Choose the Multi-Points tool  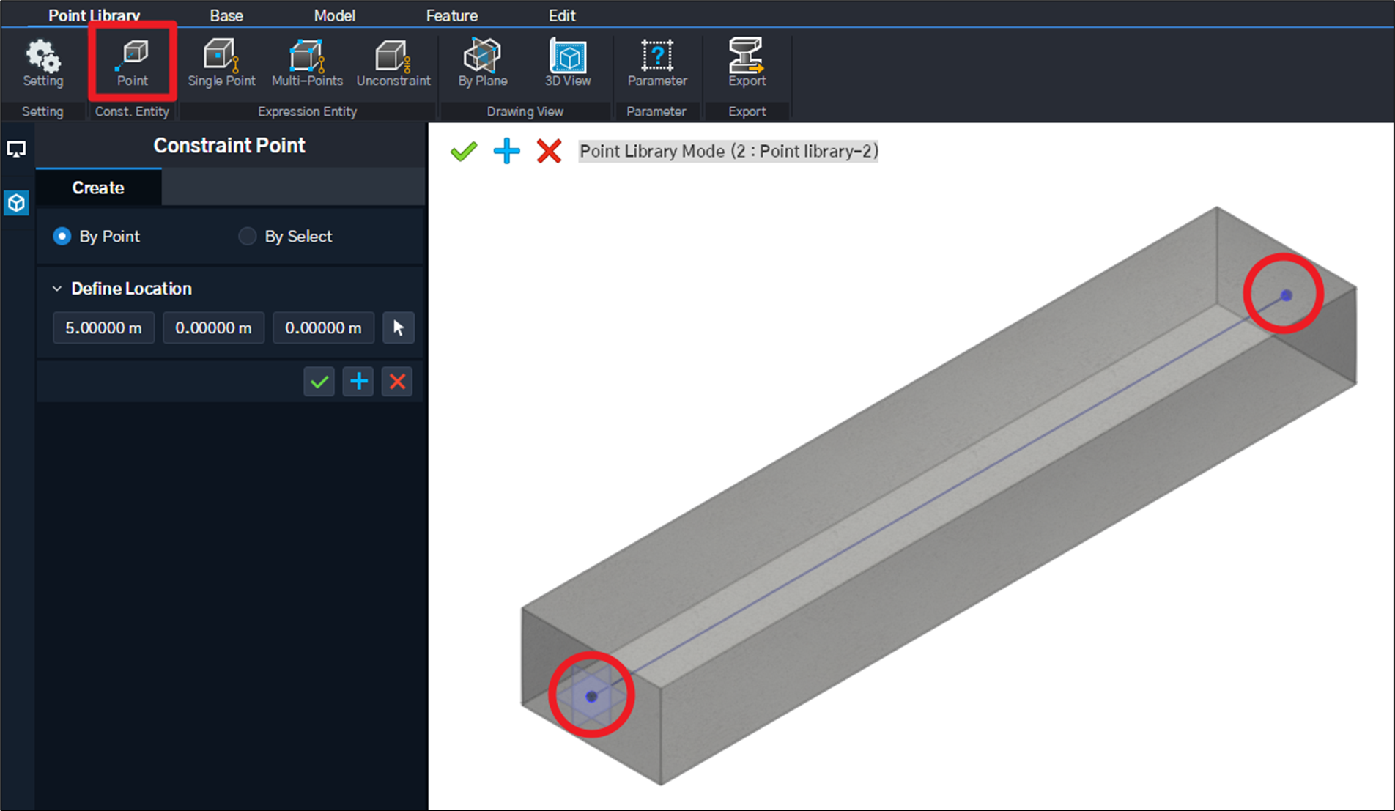[307, 62]
